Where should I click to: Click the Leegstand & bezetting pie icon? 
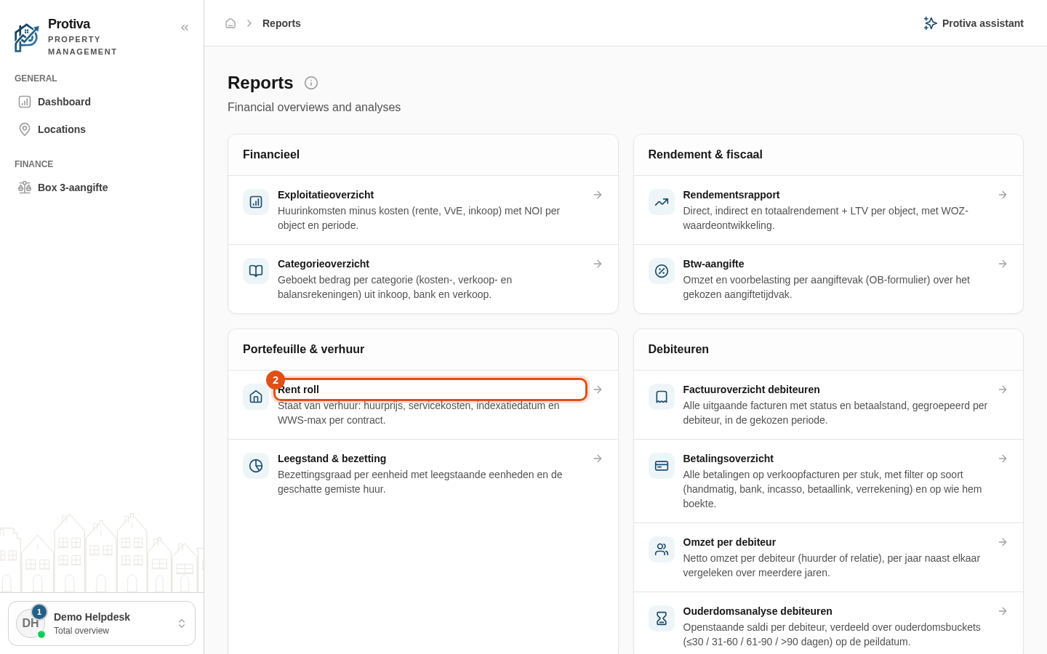(x=256, y=466)
